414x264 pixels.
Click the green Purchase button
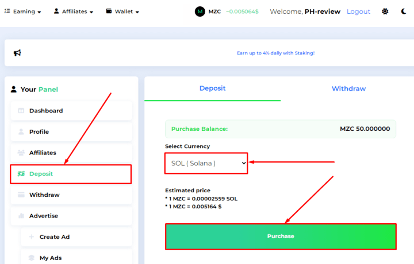pyautogui.click(x=281, y=236)
